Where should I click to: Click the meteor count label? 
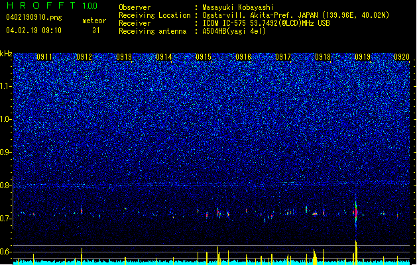click(94, 21)
